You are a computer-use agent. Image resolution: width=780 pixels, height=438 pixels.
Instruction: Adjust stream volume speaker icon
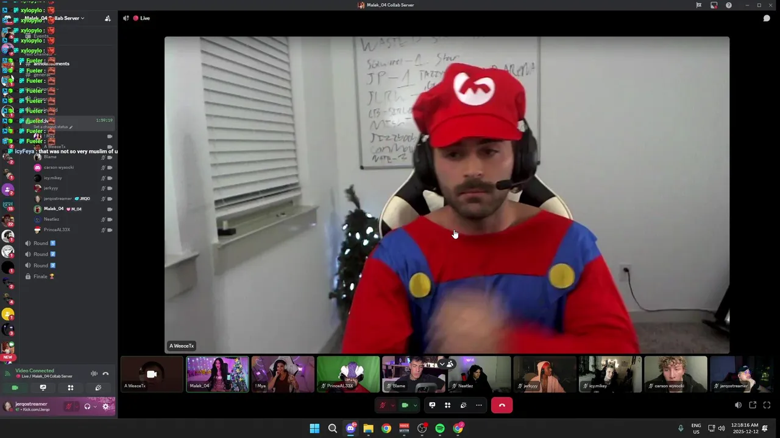[x=738, y=405]
